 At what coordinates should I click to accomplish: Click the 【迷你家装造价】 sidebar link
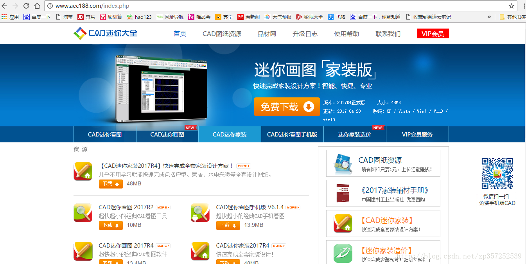[386, 251]
